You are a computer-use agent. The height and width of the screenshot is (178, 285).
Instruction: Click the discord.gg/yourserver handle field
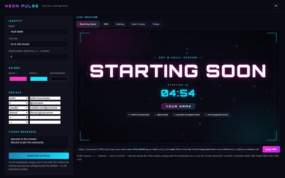pos(45,113)
